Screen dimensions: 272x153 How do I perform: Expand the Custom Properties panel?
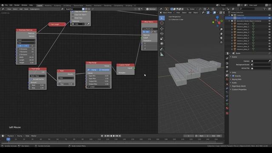[x=239, y=90]
